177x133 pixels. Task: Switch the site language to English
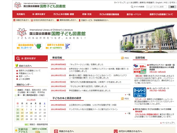click(159, 2)
